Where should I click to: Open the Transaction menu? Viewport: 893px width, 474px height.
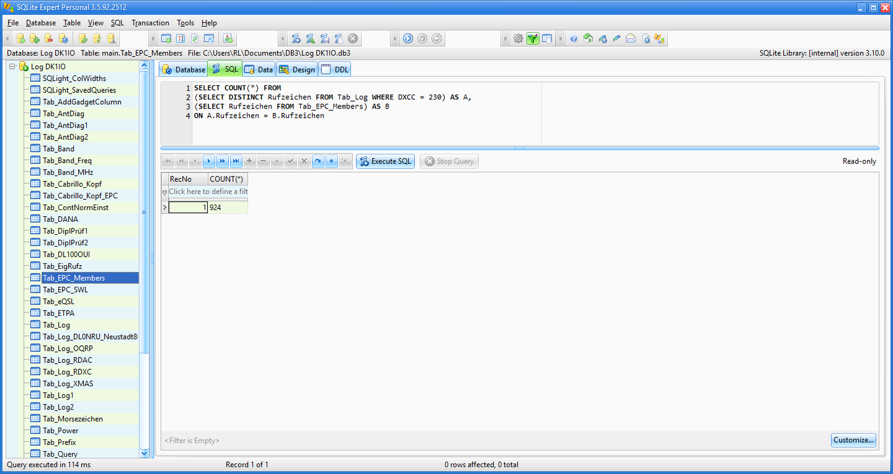[150, 23]
